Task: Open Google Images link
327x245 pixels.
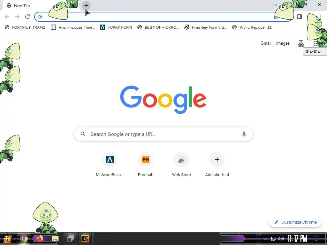Action: (283, 43)
